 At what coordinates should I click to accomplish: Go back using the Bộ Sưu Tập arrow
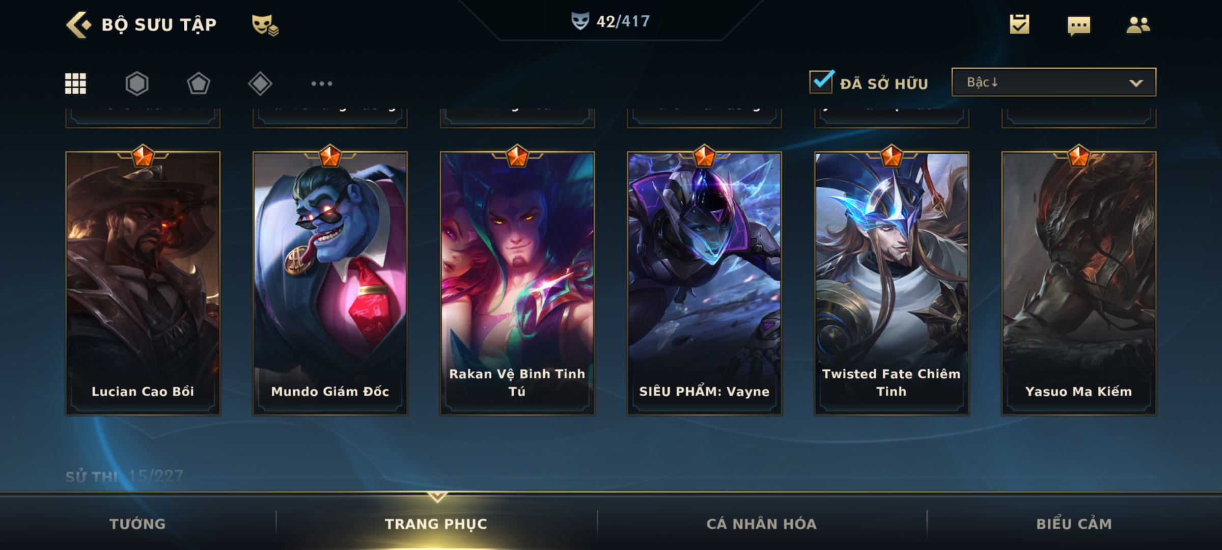coord(79,24)
